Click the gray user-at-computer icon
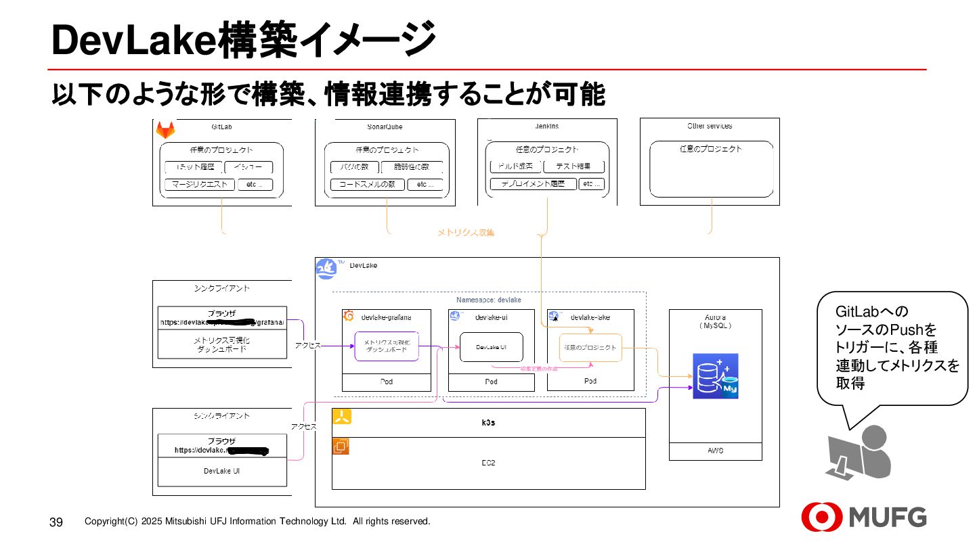The height and width of the screenshot is (548, 975). [859, 453]
